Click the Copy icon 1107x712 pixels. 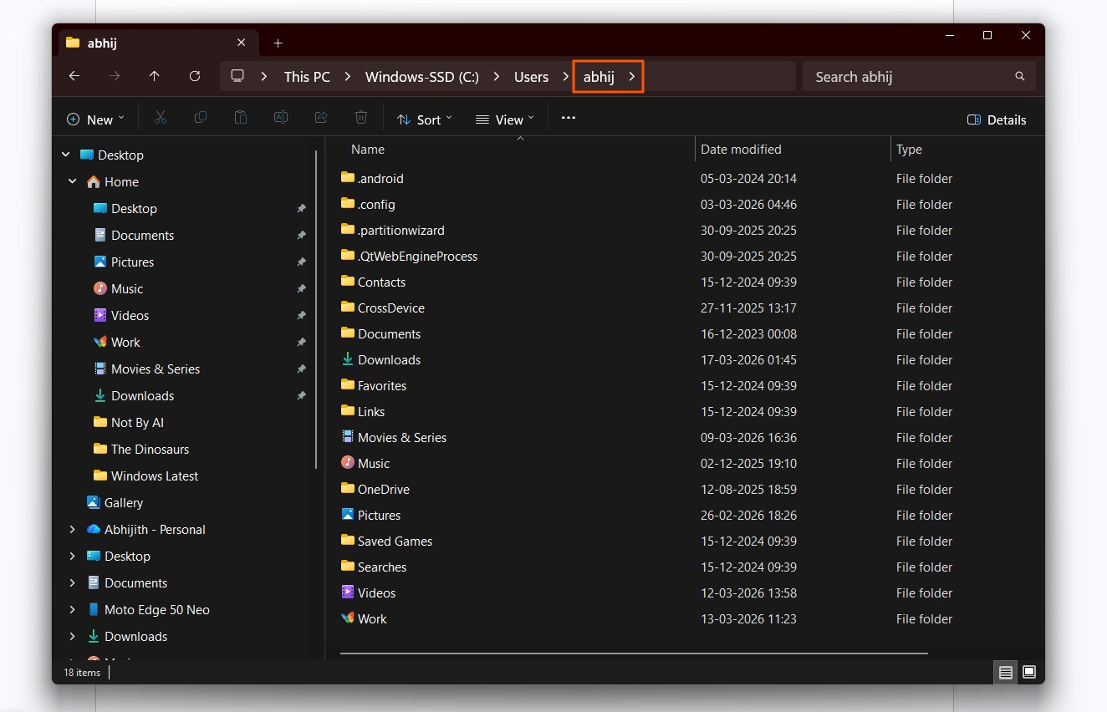tap(201, 117)
